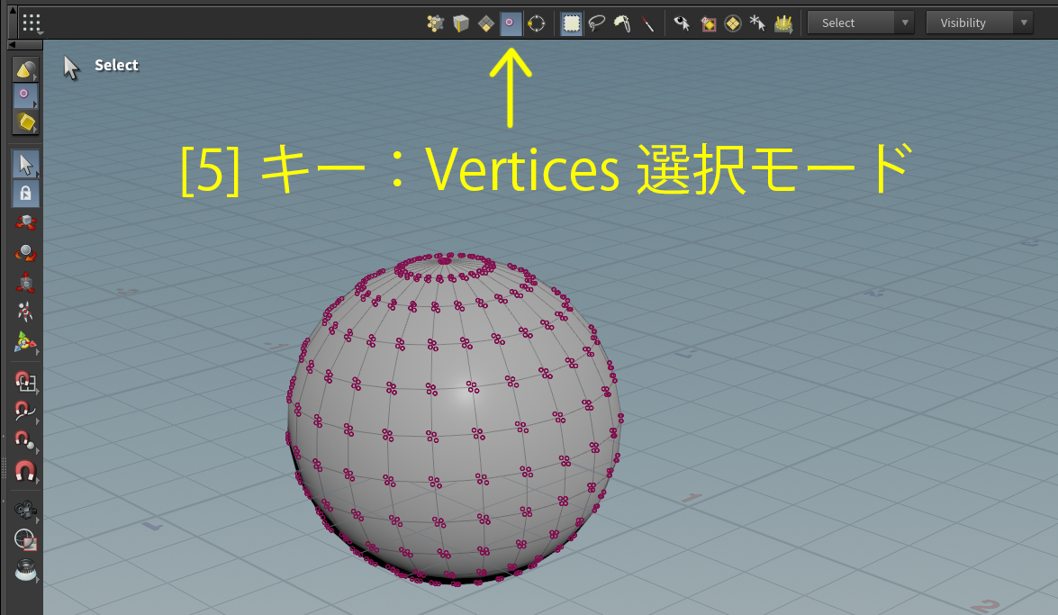The image size is (1058, 615).
Task: Choose the Breakpoints selection mode icon
Action: pos(537,23)
